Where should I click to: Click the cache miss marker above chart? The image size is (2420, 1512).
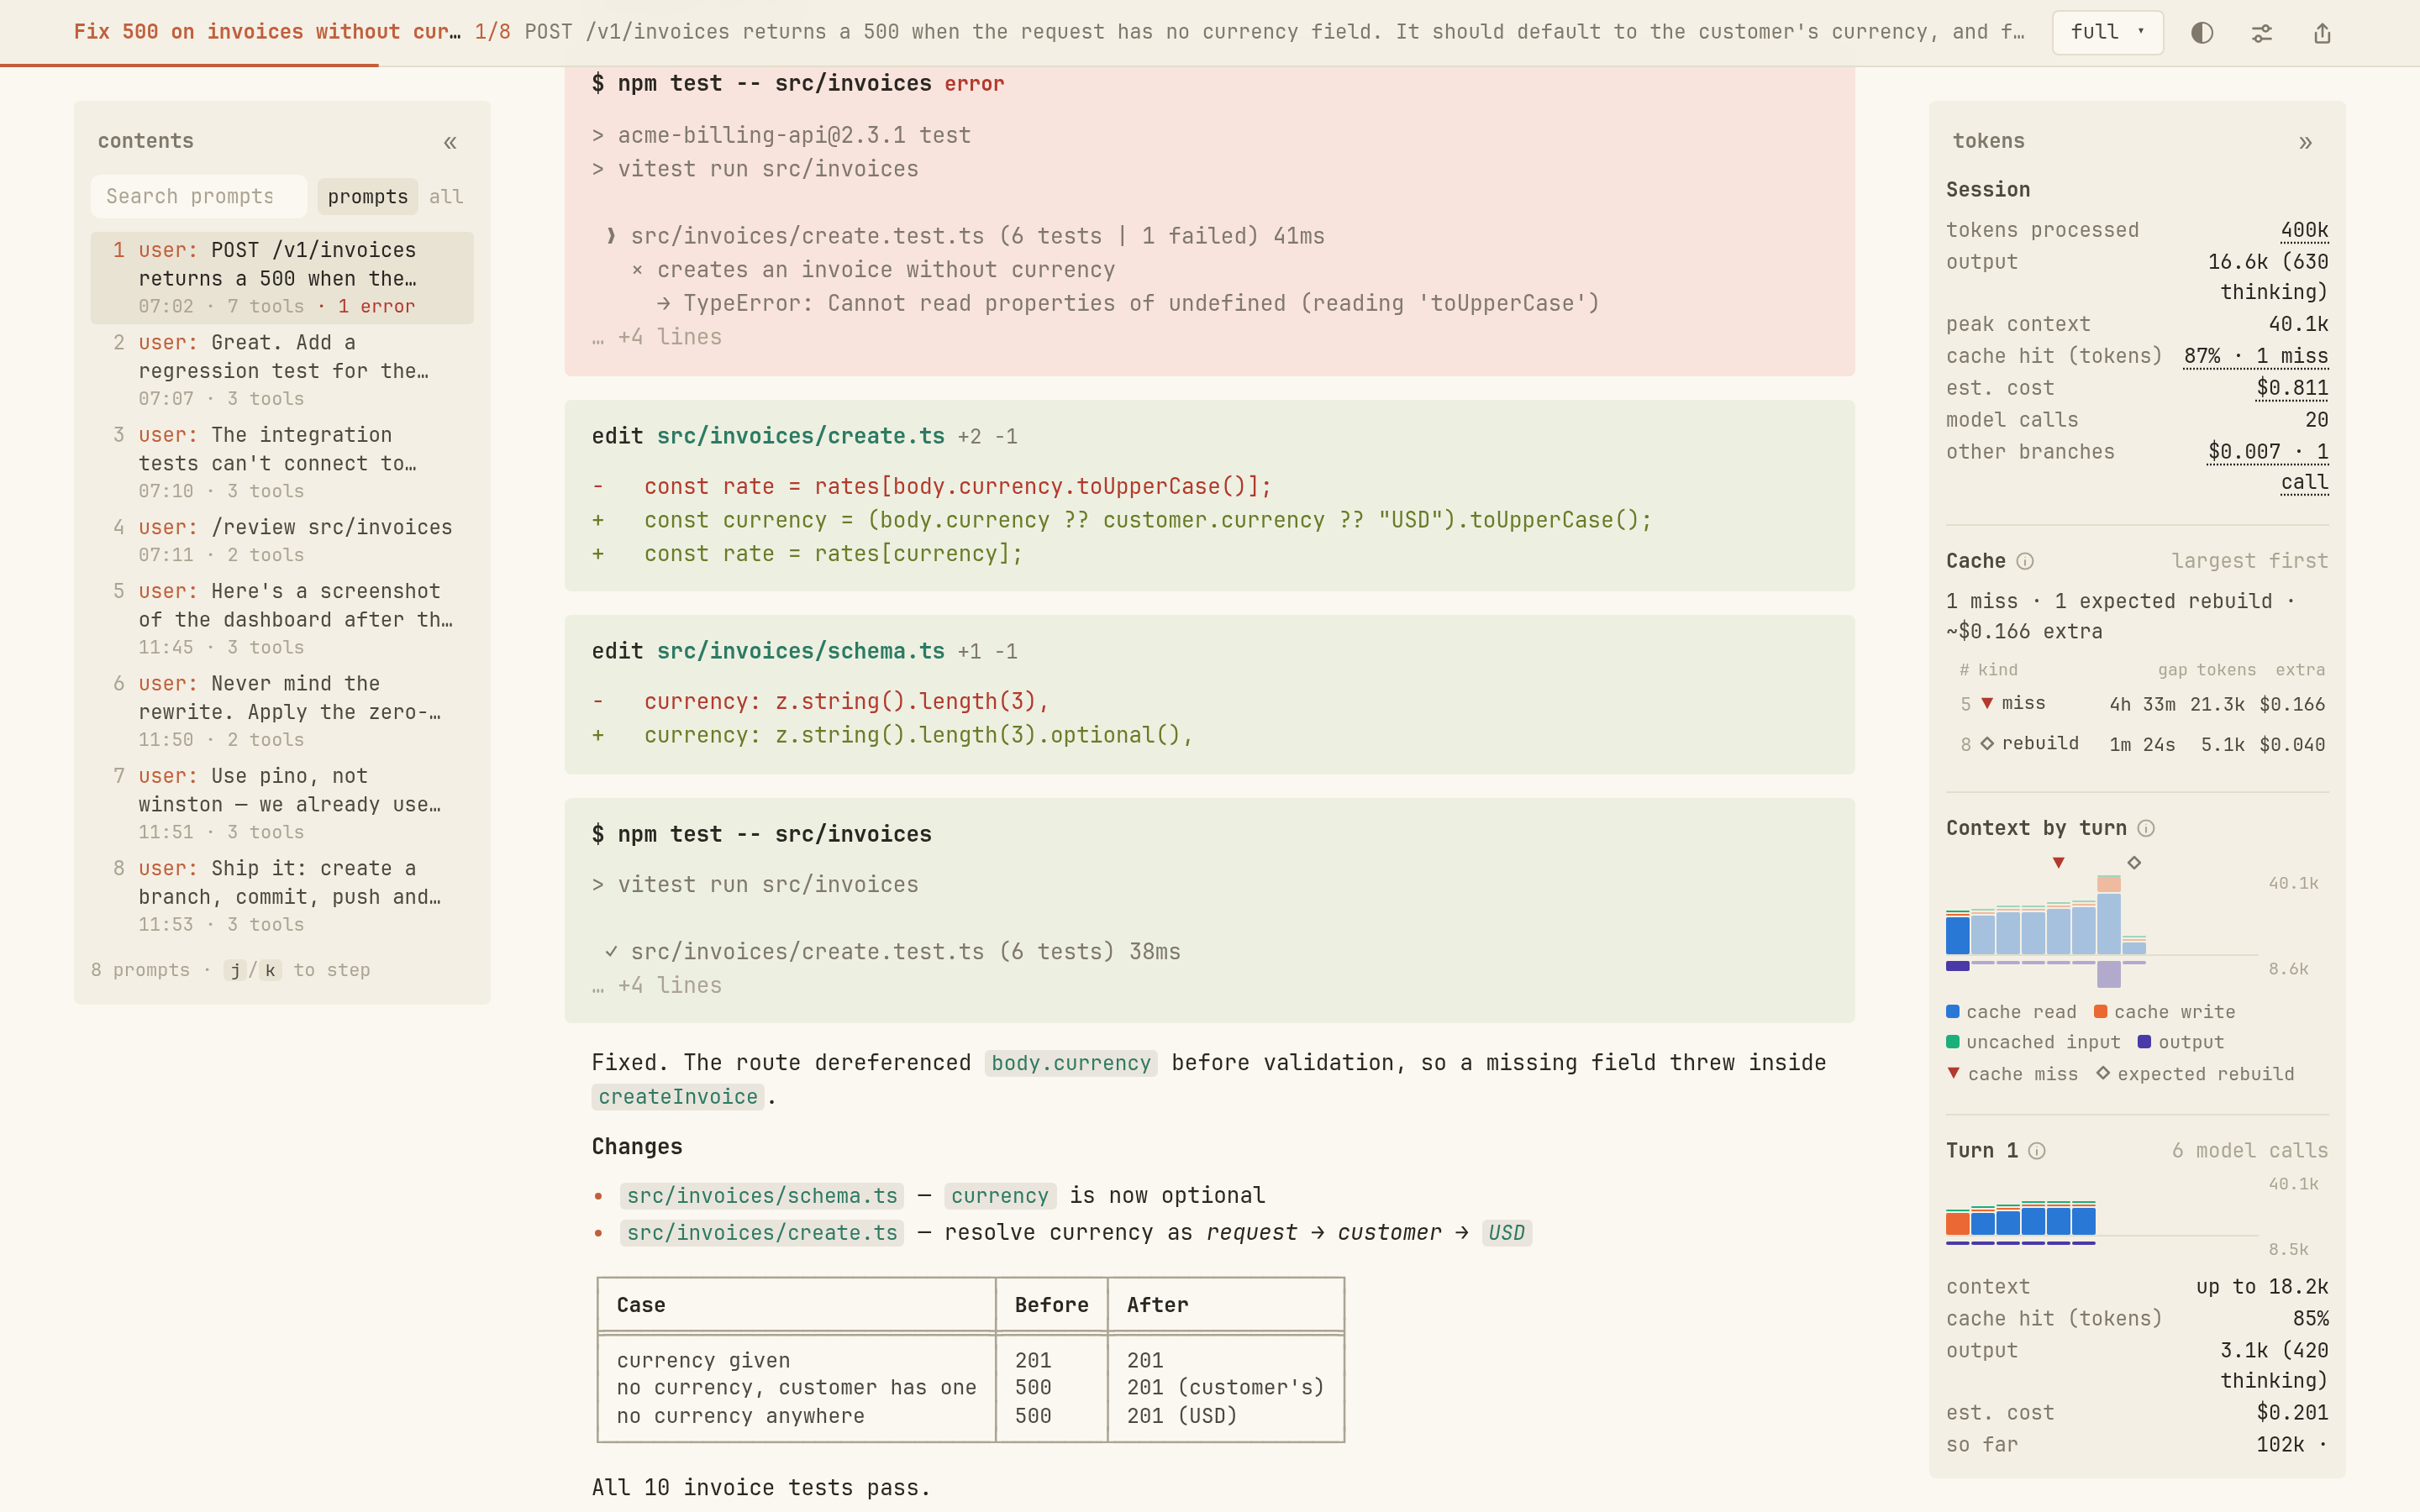2058,862
